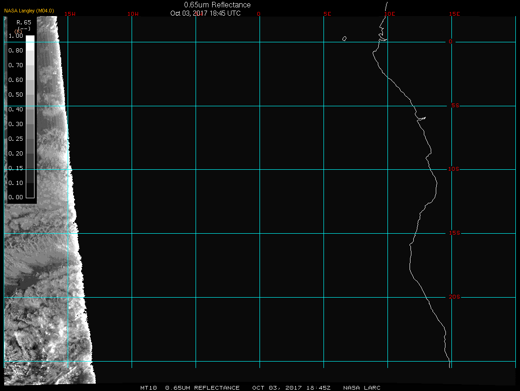Image resolution: width=520 pixels, height=391 pixels.
Task: Click the small island outline near the equator
Action: (344, 39)
